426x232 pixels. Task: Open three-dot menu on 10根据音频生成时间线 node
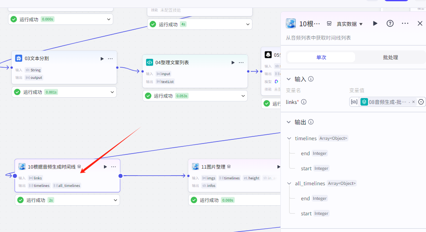pyautogui.click(x=113, y=167)
